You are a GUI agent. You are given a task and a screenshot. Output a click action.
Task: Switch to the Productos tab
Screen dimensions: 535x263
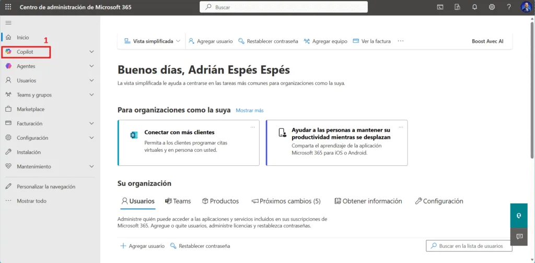[x=220, y=201]
